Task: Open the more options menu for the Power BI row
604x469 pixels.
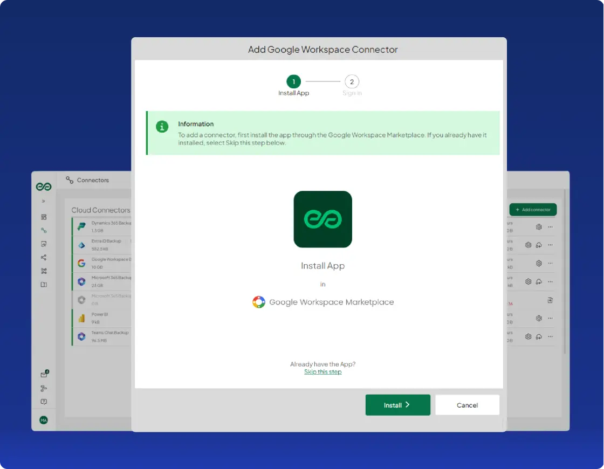Action: [x=550, y=318]
